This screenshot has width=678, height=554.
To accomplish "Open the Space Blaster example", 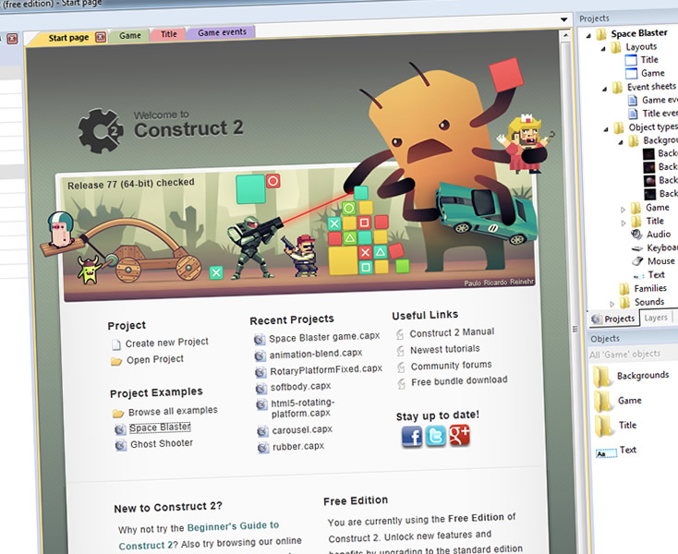I will pos(160,428).
